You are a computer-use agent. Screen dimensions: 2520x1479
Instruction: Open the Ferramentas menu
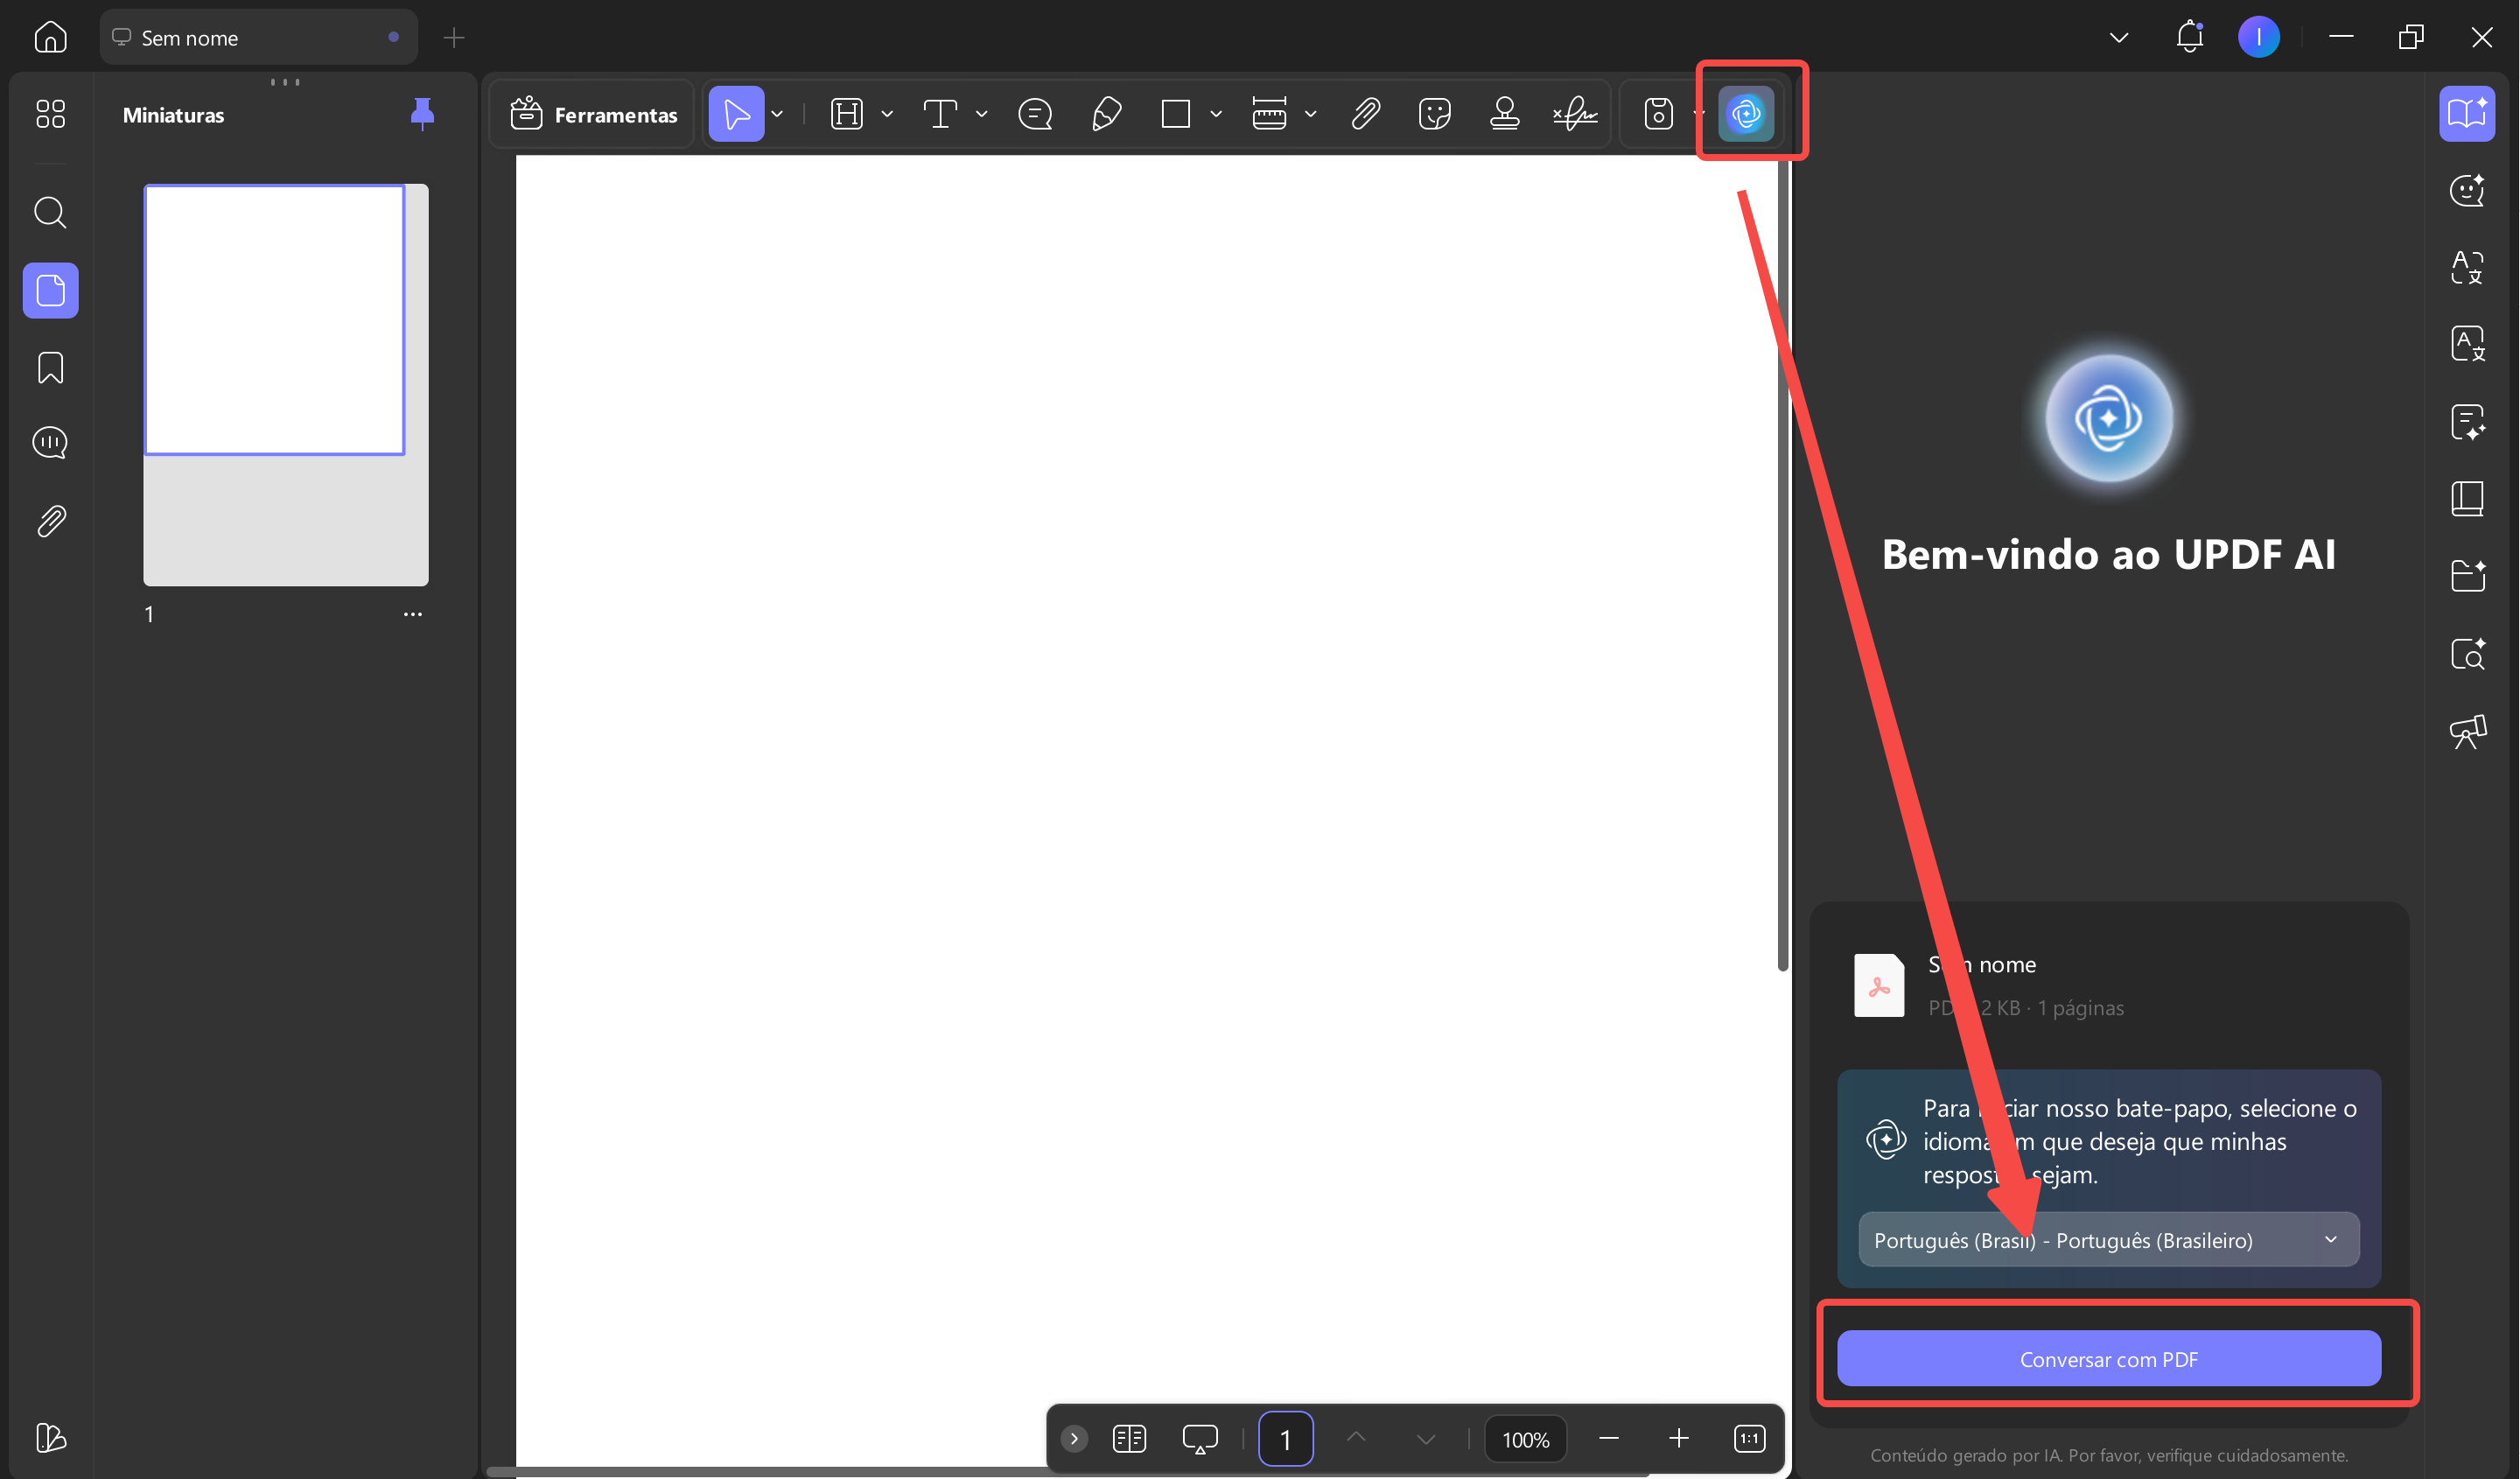click(x=594, y=114)
